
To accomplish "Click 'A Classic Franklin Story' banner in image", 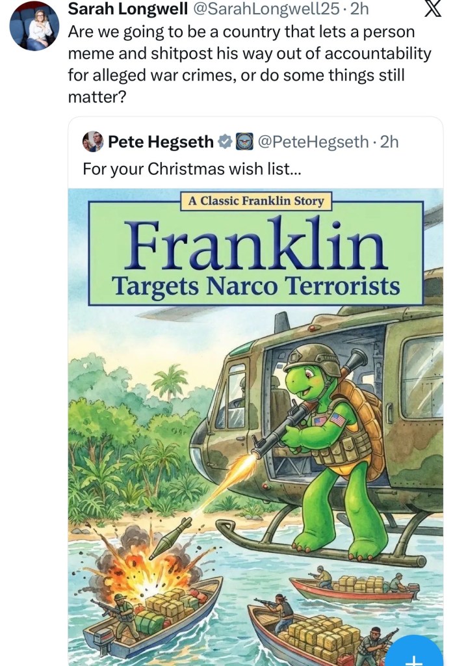I will tap(255, 200).
